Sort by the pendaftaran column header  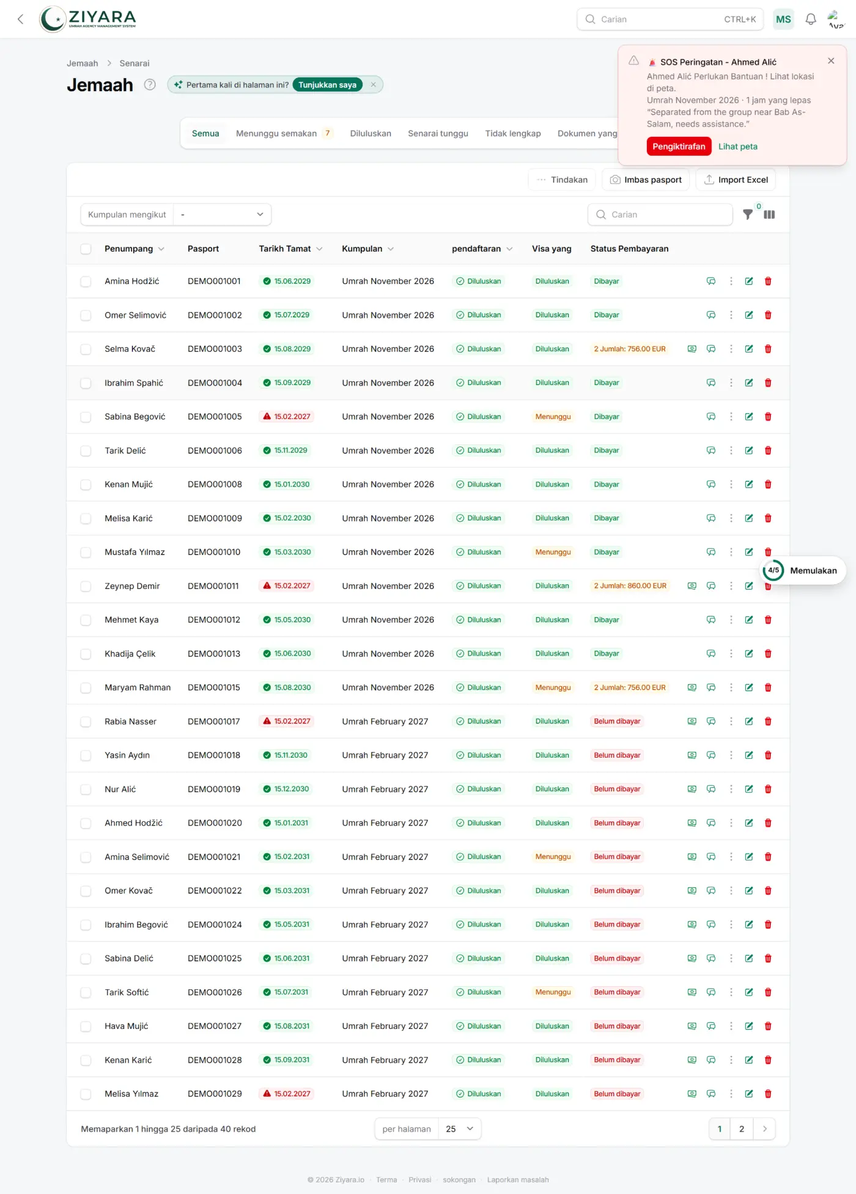482,249
